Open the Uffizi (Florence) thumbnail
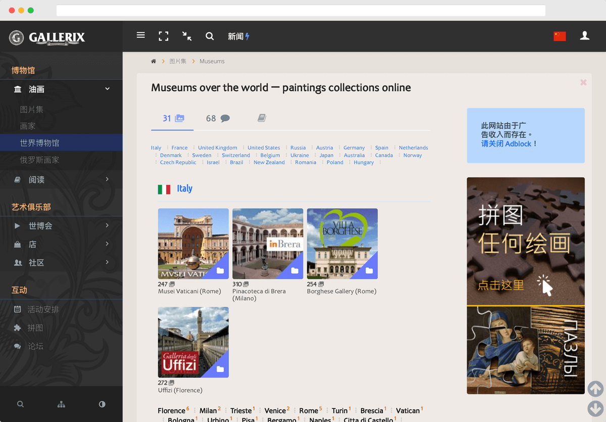 [193, 342]
